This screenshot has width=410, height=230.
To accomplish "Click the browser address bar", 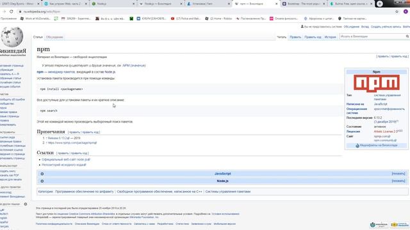I will pos(204,11).
